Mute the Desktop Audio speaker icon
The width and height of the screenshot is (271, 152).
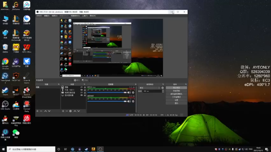point(129,101)
